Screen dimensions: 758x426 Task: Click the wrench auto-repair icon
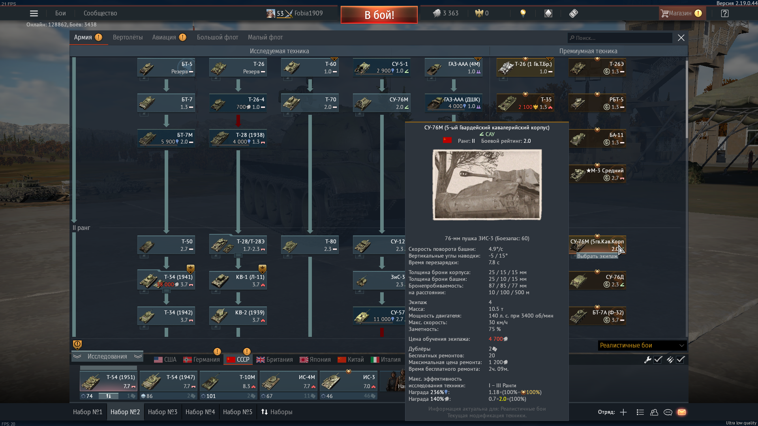pyautogui.click(x=647, y=360)
